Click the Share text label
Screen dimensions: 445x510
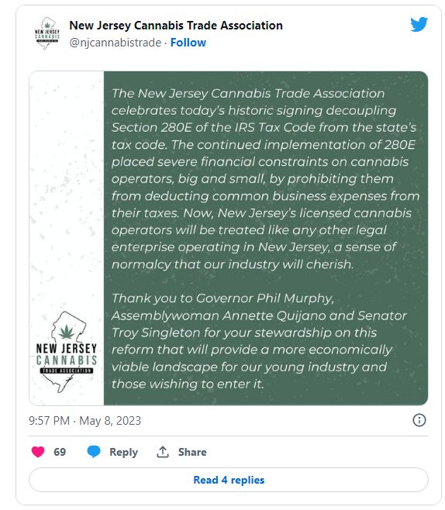[192, 452]
